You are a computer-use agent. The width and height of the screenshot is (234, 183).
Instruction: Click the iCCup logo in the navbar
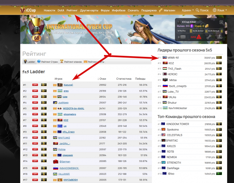tap(28, 10)
